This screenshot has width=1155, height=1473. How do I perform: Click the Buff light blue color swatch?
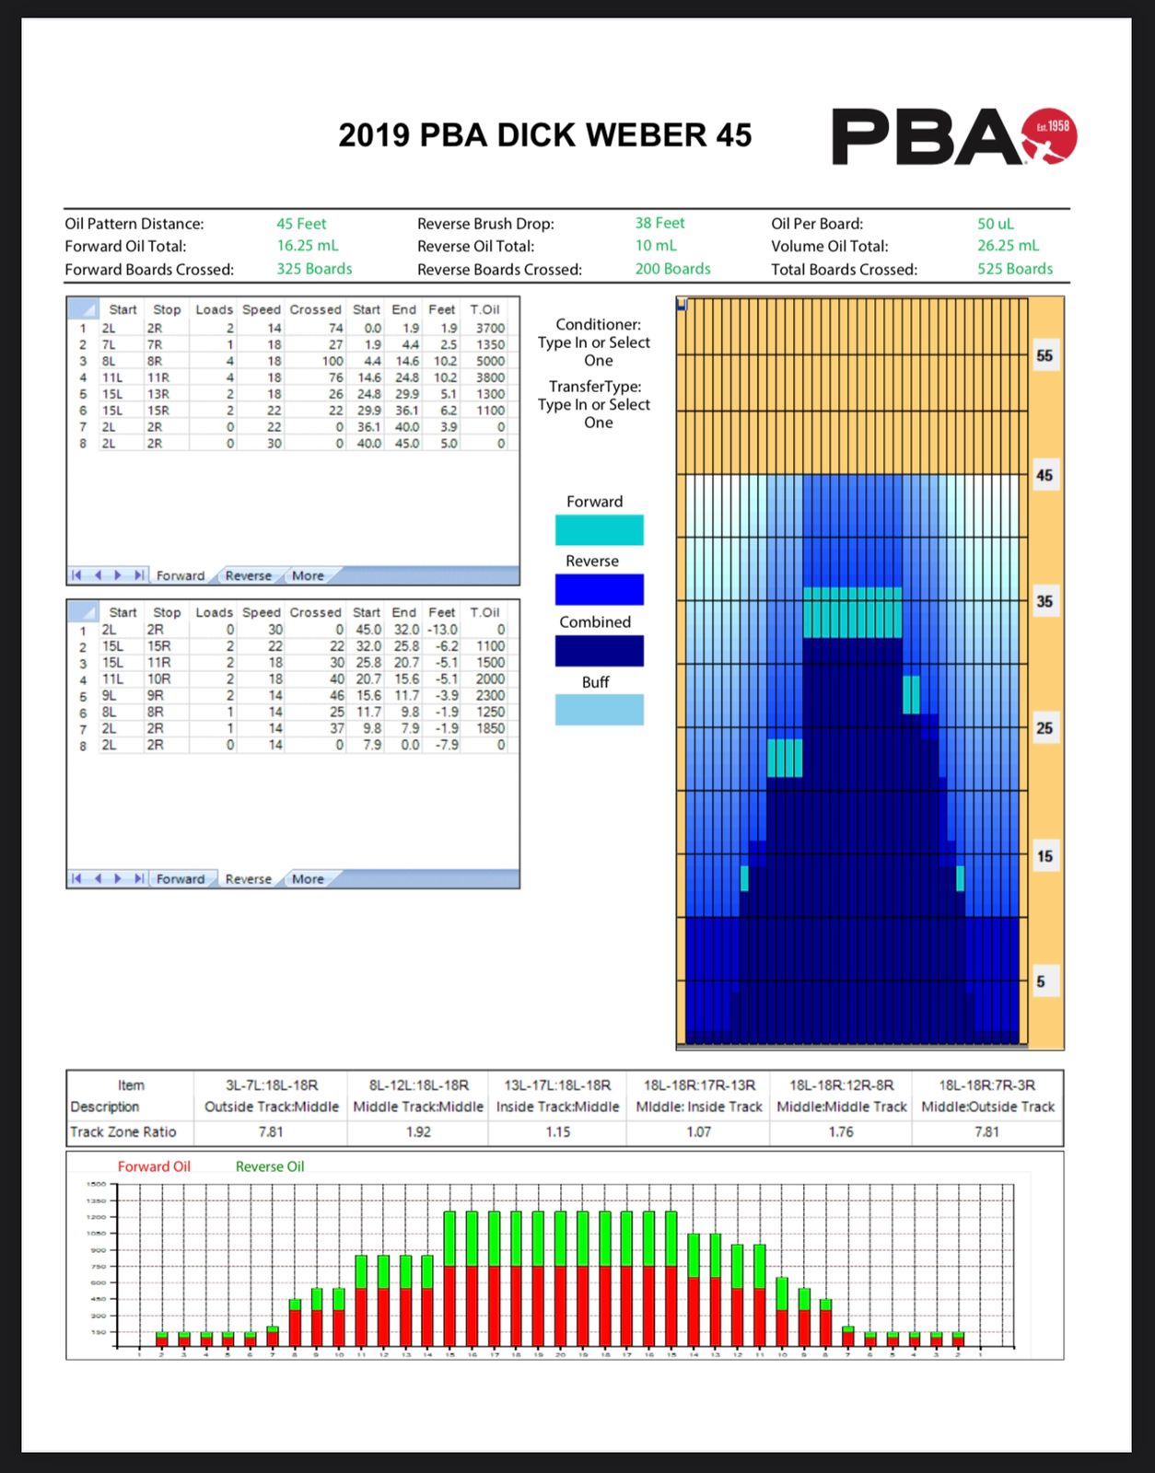pos(599,710)
